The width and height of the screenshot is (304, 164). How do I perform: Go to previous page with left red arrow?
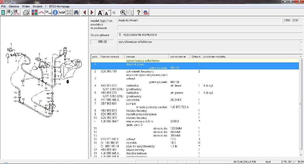(x=85, y=12)
